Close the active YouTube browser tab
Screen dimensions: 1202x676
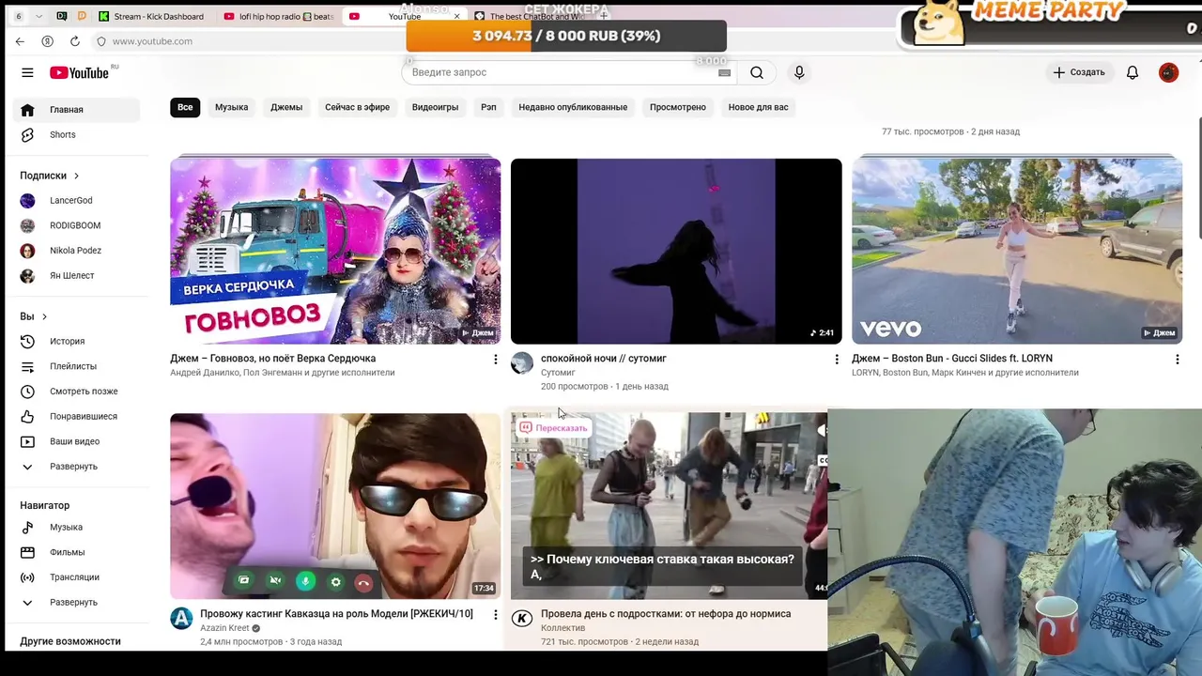tap(457, 16)
